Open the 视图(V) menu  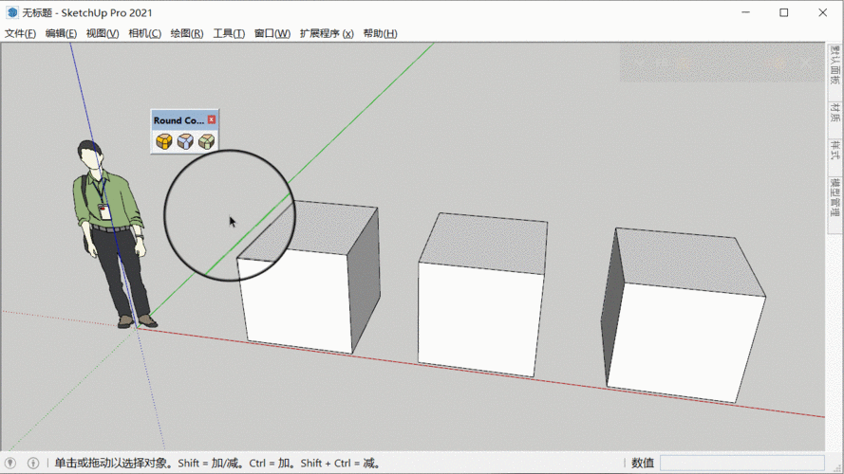[103, 33]
